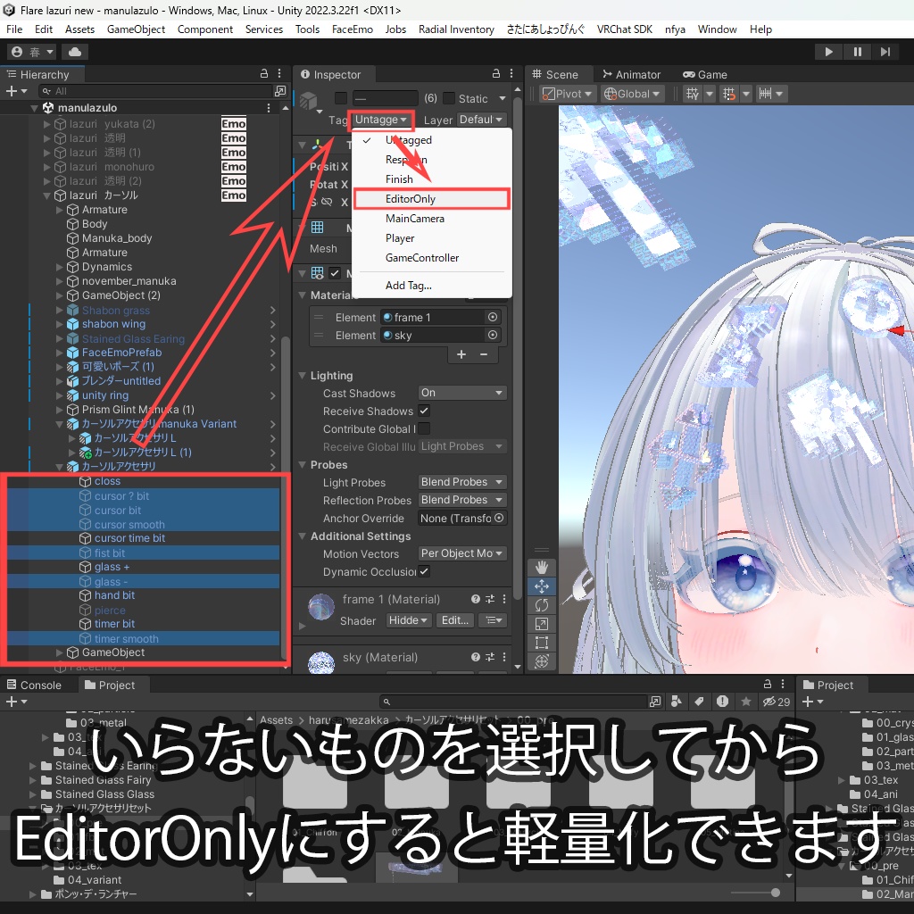
Task: Open the Cast Shadows dropdown
Action: pos(461,393)
